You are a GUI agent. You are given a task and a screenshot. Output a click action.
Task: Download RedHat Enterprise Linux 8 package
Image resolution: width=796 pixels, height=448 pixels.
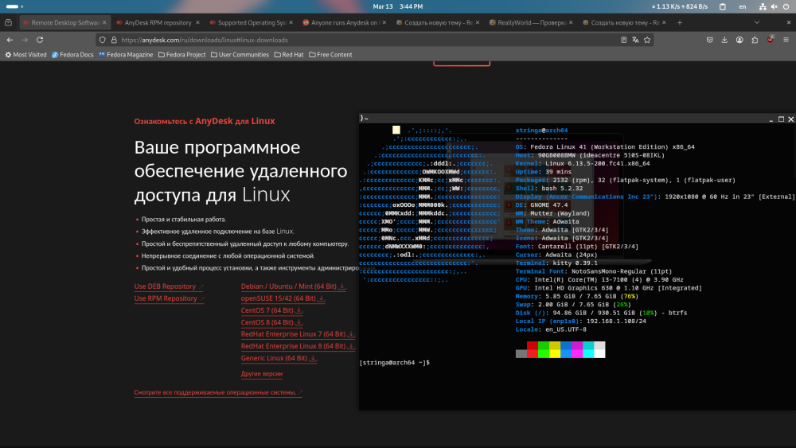pos(298,346)
